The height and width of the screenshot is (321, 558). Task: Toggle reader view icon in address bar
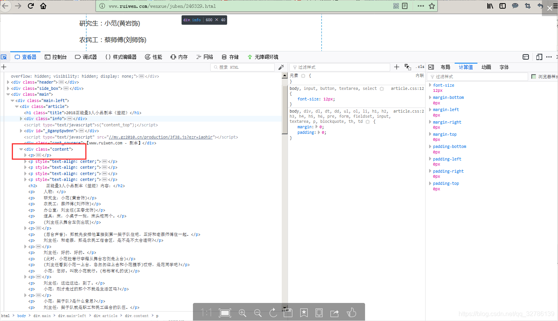tap(405, 6)
